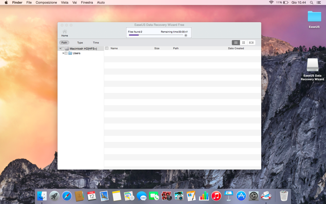Check the Users folder checkbox
This screenshot has height=204, width=326.
(x=66, y=53)
